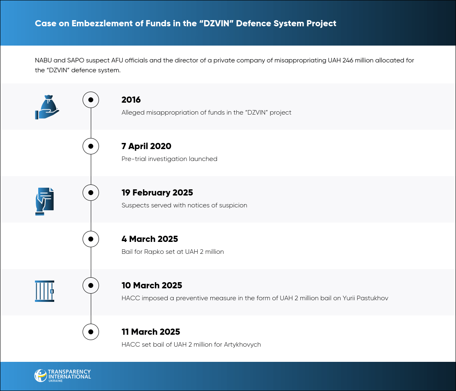456x391 pixels.
Task: Click the Yurii Pastukhov bail description
Action: tap(255, 298)
